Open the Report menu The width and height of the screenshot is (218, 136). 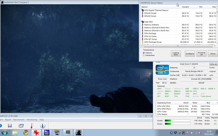coord(8,120)
